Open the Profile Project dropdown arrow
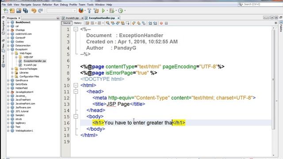 pyautogui.click(x=125, y=11)
